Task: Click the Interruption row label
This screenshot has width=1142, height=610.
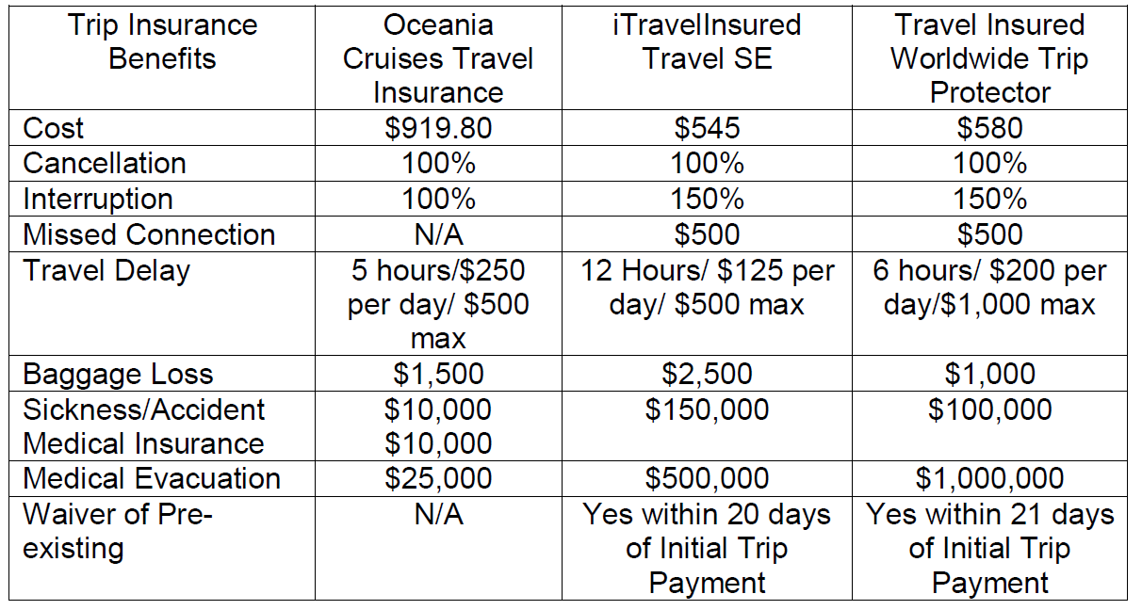Action: point(98,200)
